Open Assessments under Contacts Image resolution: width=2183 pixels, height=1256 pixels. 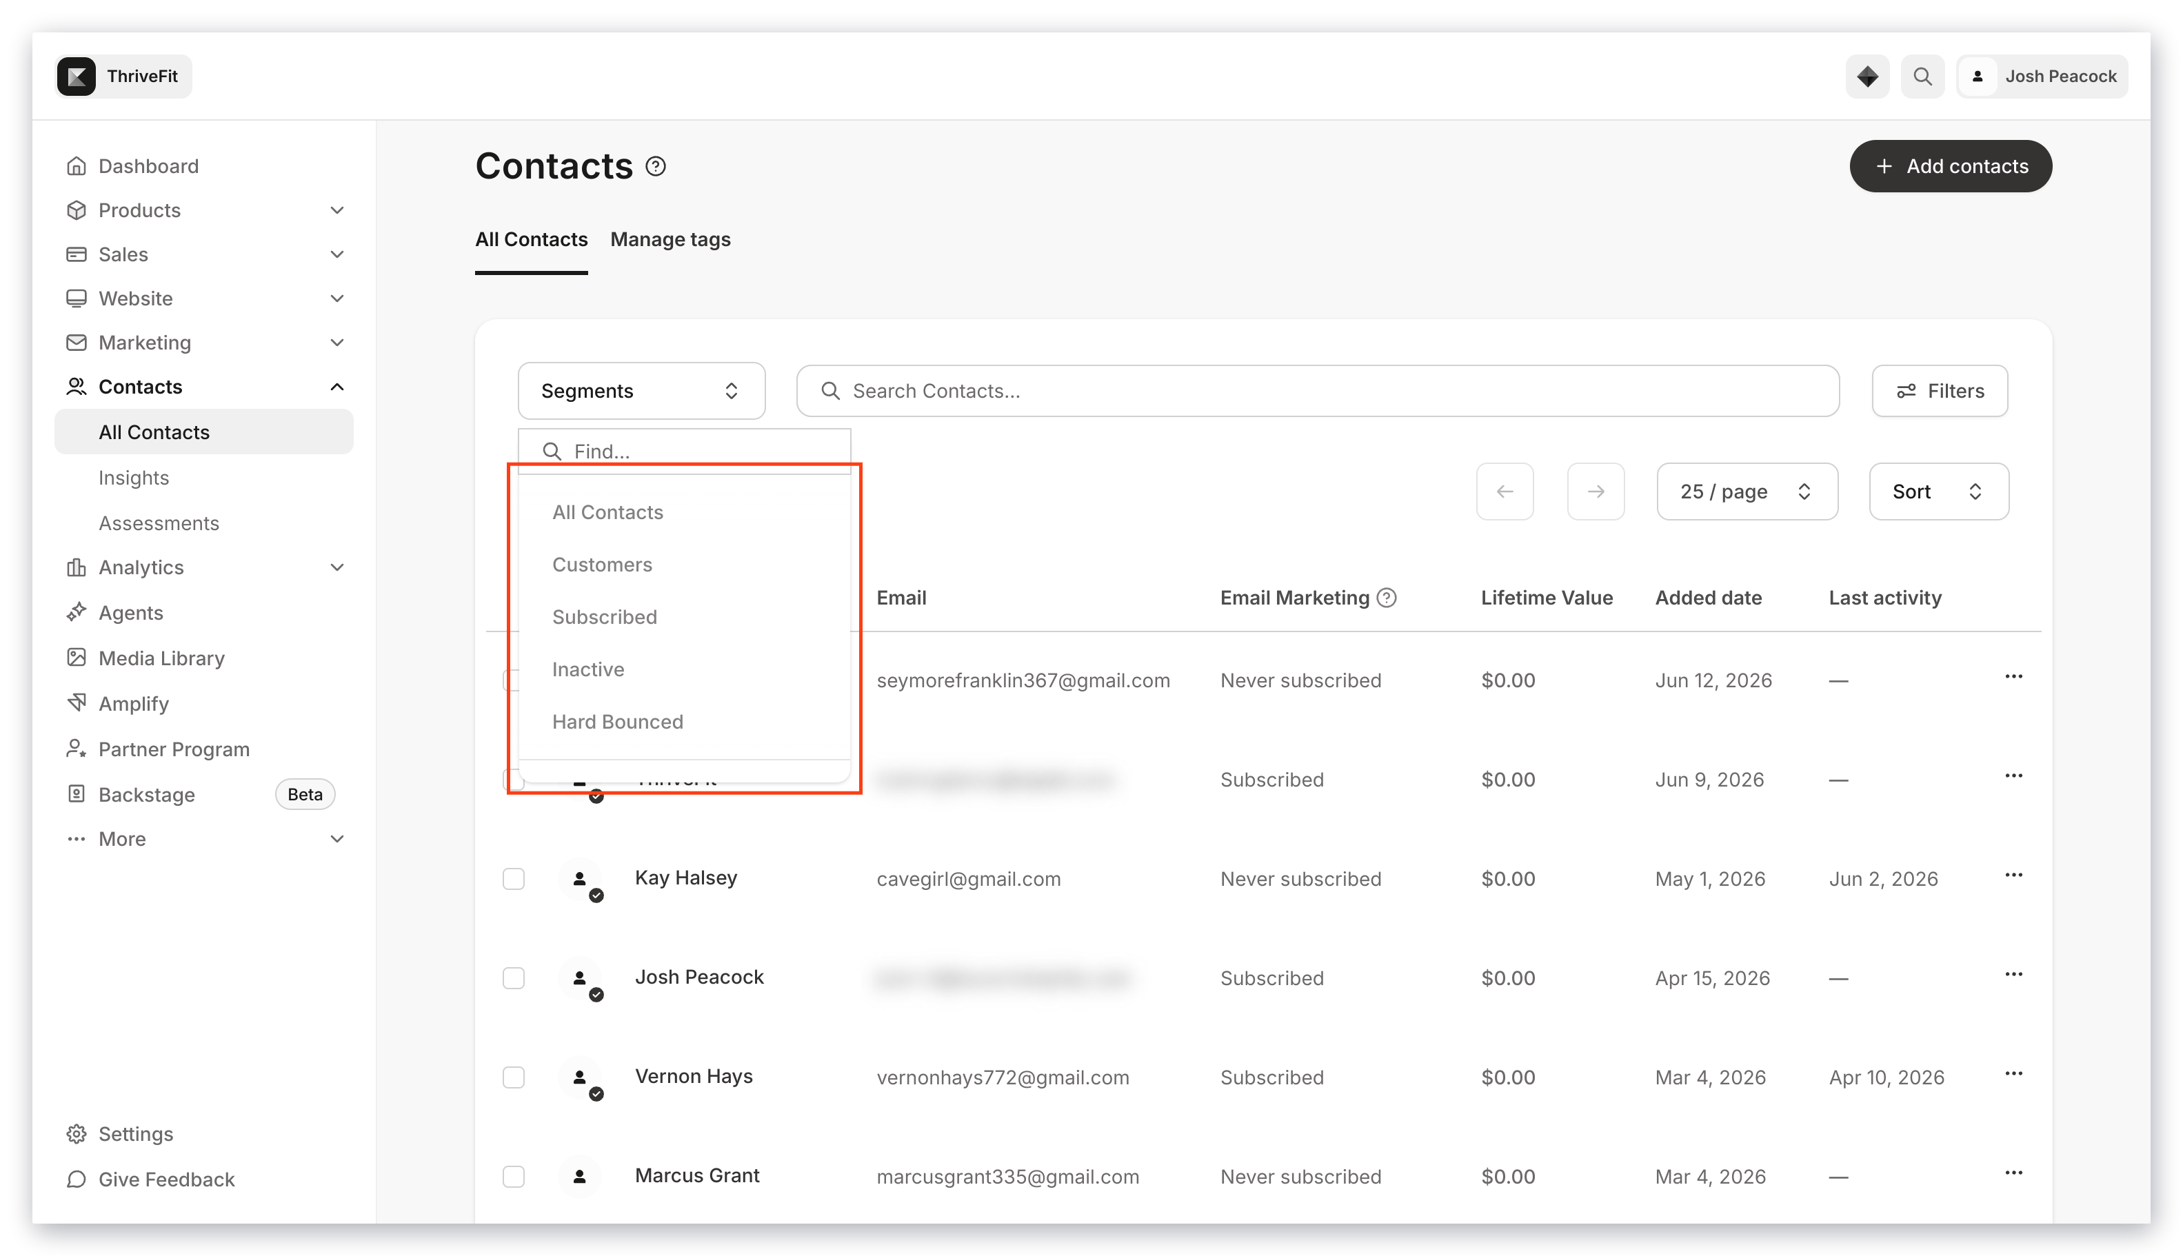tap(159, 523)
